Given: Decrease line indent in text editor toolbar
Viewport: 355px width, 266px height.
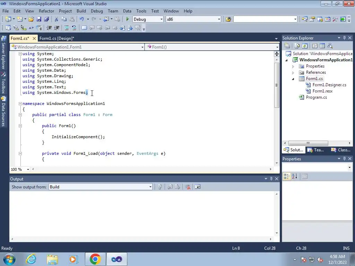Looking at the screenshot, I should (x=49, y=28).
